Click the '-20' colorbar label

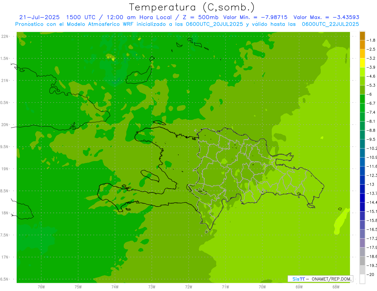[x=370, y=275]
